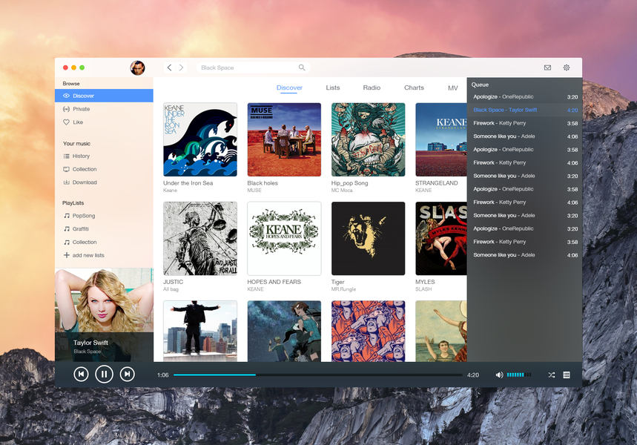637x445 pixels.
Task: Click MC Moca artist name
Action: click(342, 190)
